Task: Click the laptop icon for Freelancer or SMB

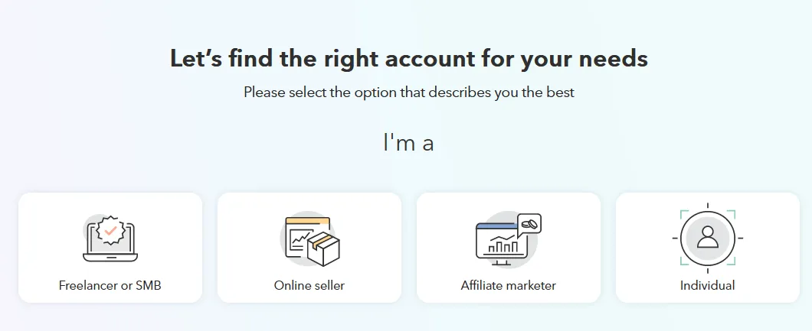Action: (110, 242)
